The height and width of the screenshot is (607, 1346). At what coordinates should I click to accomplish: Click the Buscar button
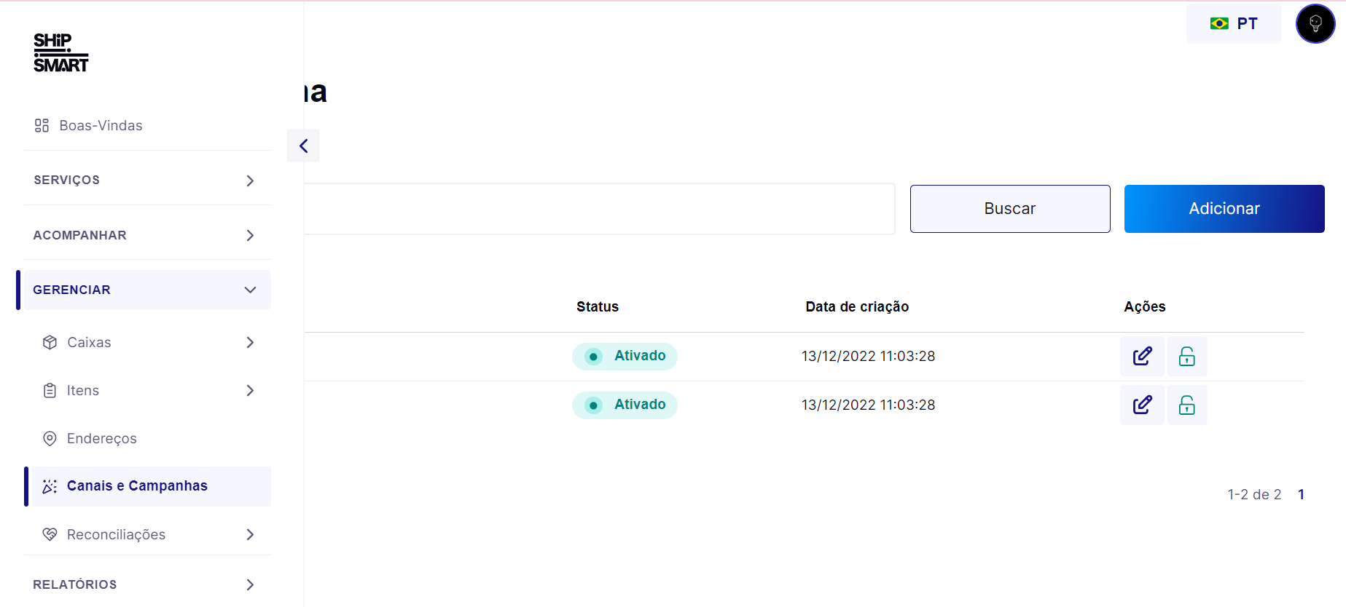tap(1009, 209)
